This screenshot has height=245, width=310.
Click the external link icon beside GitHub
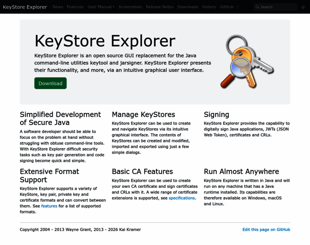(237, 7)
